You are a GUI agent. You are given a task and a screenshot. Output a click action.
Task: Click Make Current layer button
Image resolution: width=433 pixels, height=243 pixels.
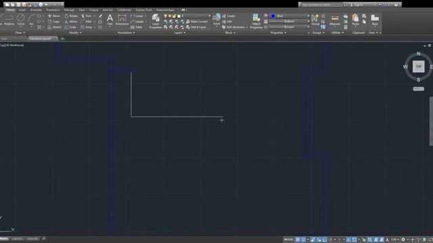pyautogui.click(x=197, y=22)
